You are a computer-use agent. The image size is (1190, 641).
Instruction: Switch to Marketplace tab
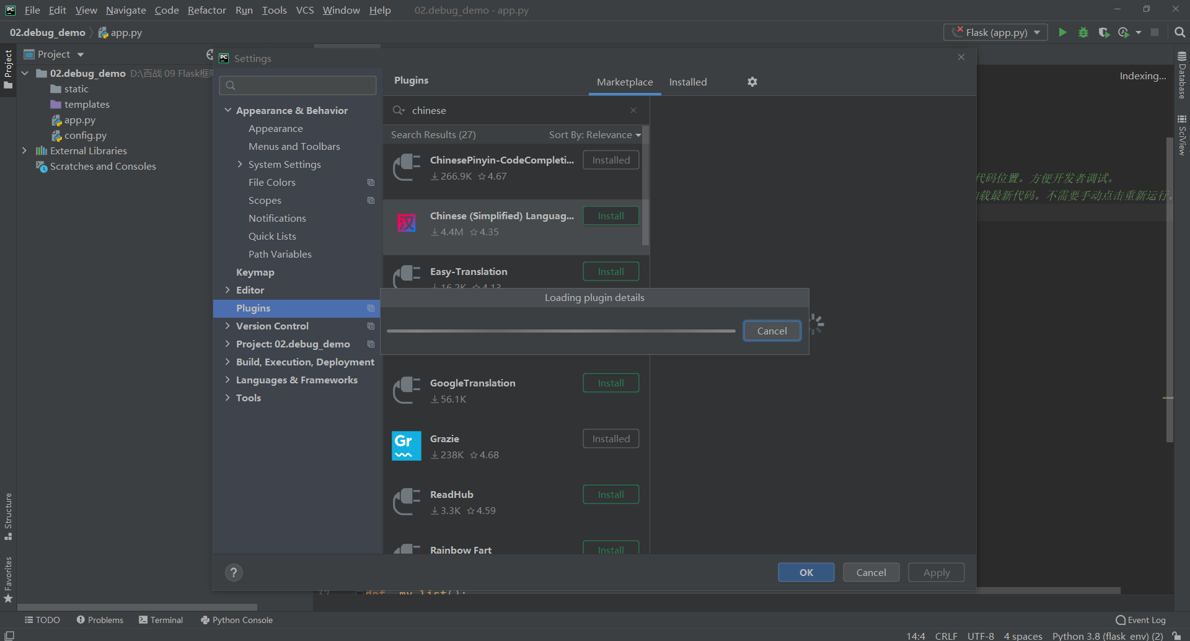coord(625,82)
